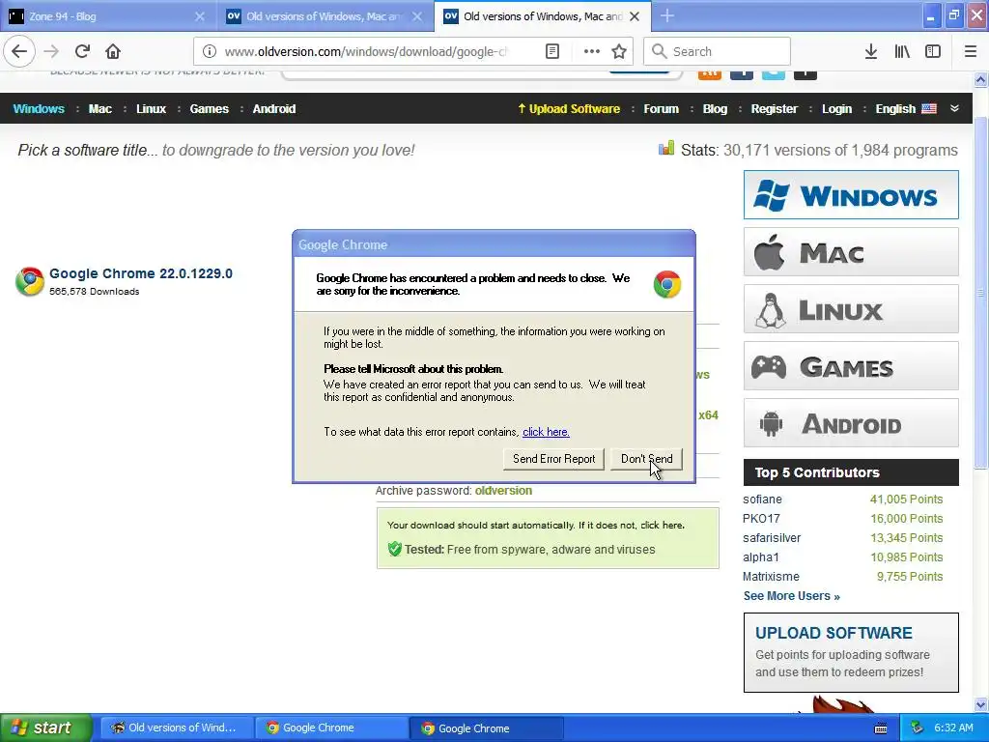The image size is (989, 742).
Task: Click the stats bar chart icon
Action: point(666,148)
